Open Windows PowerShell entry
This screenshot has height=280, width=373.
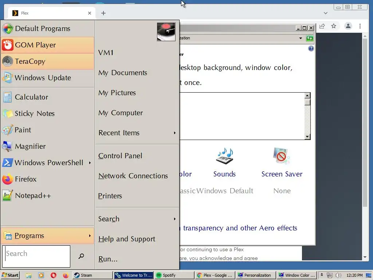pyautogui.click(x=48, y=163)
